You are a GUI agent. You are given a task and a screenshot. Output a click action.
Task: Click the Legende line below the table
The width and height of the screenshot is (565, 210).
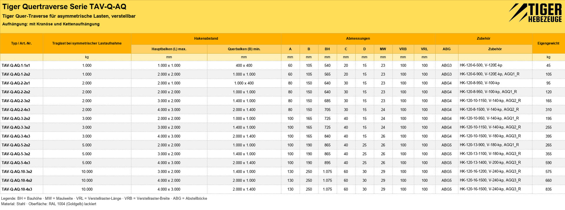[104, 199]
